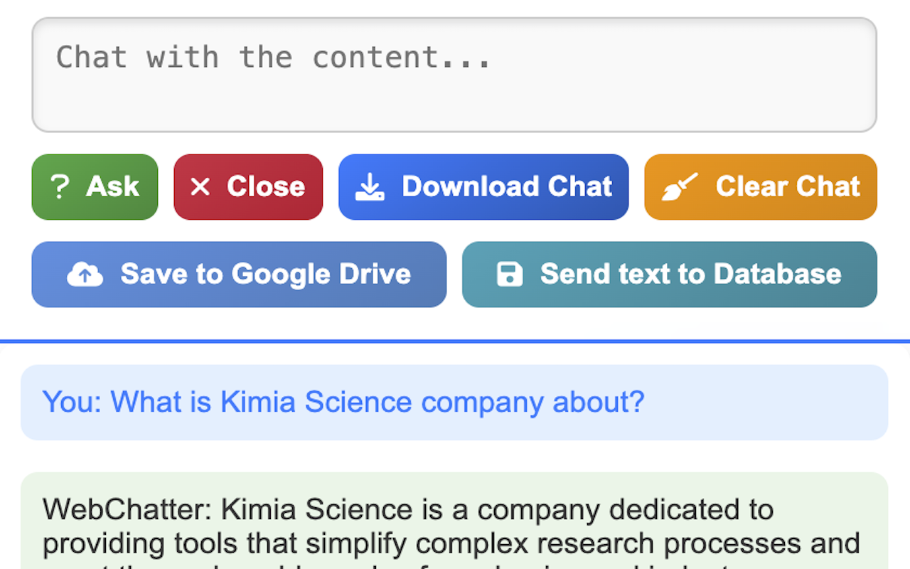Click the question mark icon on Ask

pos(60,187)
